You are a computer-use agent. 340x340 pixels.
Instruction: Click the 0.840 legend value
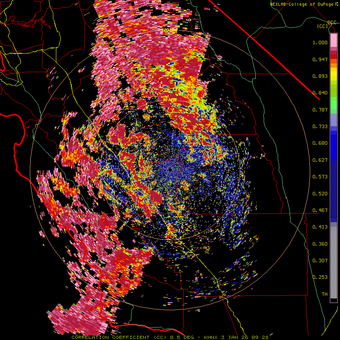tap(320, 93)
